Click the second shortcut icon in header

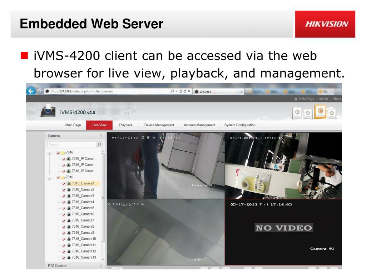click(308, 113)
